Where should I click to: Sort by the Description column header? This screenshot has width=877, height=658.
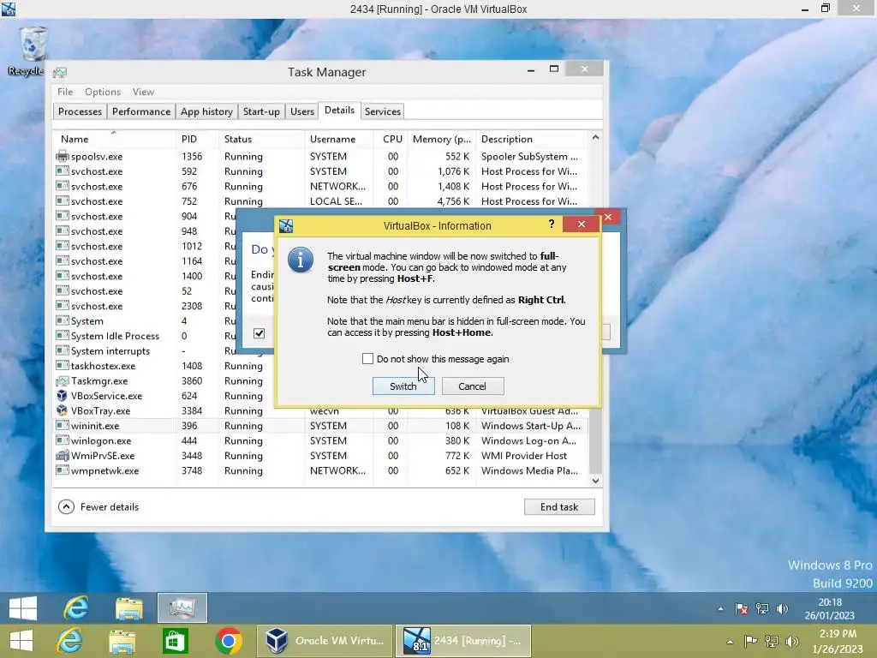coord(531,139)
